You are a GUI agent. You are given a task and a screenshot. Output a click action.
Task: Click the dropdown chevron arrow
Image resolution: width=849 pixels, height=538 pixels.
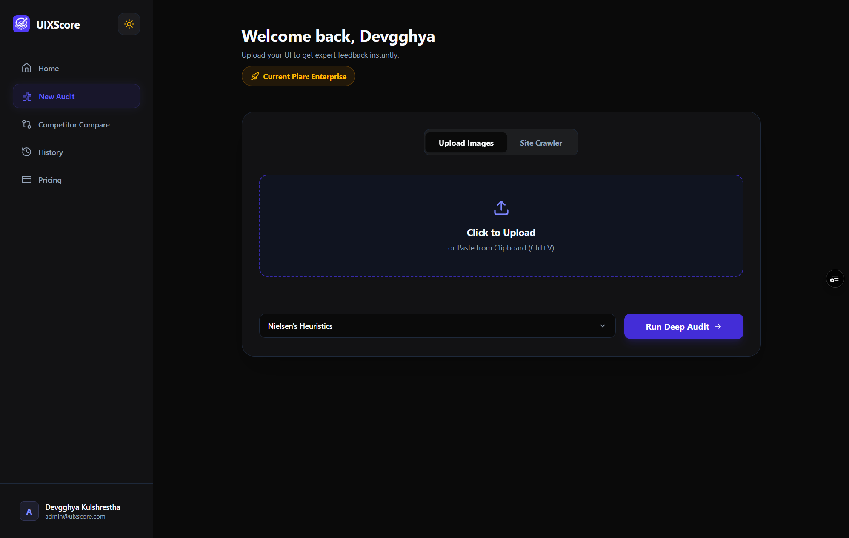click(602, 326)
